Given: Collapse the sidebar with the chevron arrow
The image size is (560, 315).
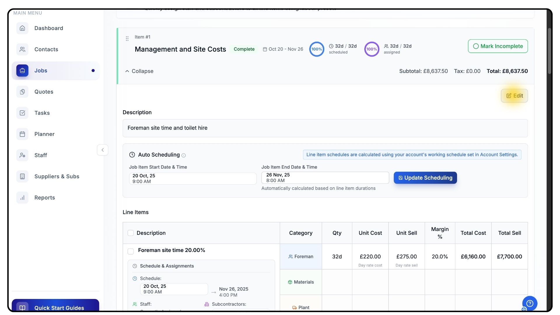Looking at the screenshot, I should pos(103,150).
